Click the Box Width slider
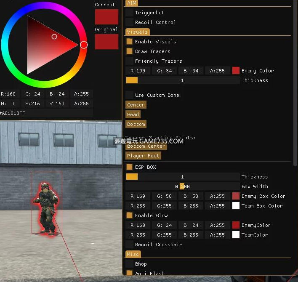Viewport: 298px width, 282px height. pyautogui.click(x=183, y=186)
